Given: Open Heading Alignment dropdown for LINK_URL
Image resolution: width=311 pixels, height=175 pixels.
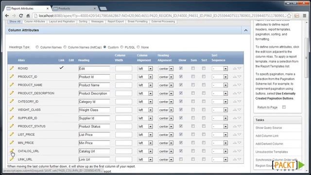Looking at the screenshot, I should point(166,159).
